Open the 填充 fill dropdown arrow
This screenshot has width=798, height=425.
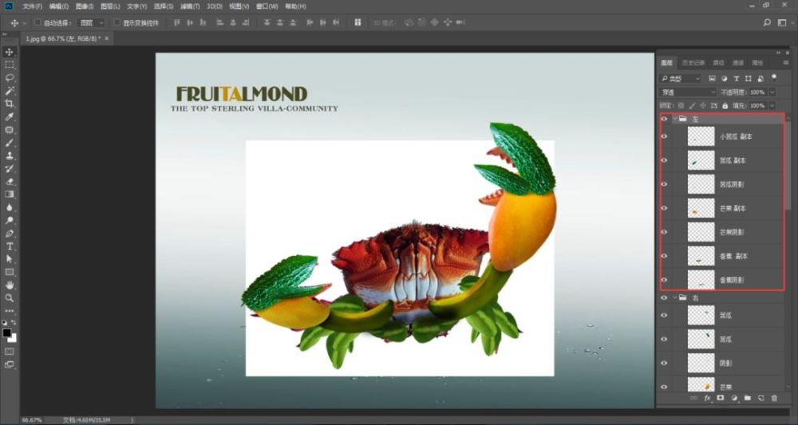[x=772, y=105]
